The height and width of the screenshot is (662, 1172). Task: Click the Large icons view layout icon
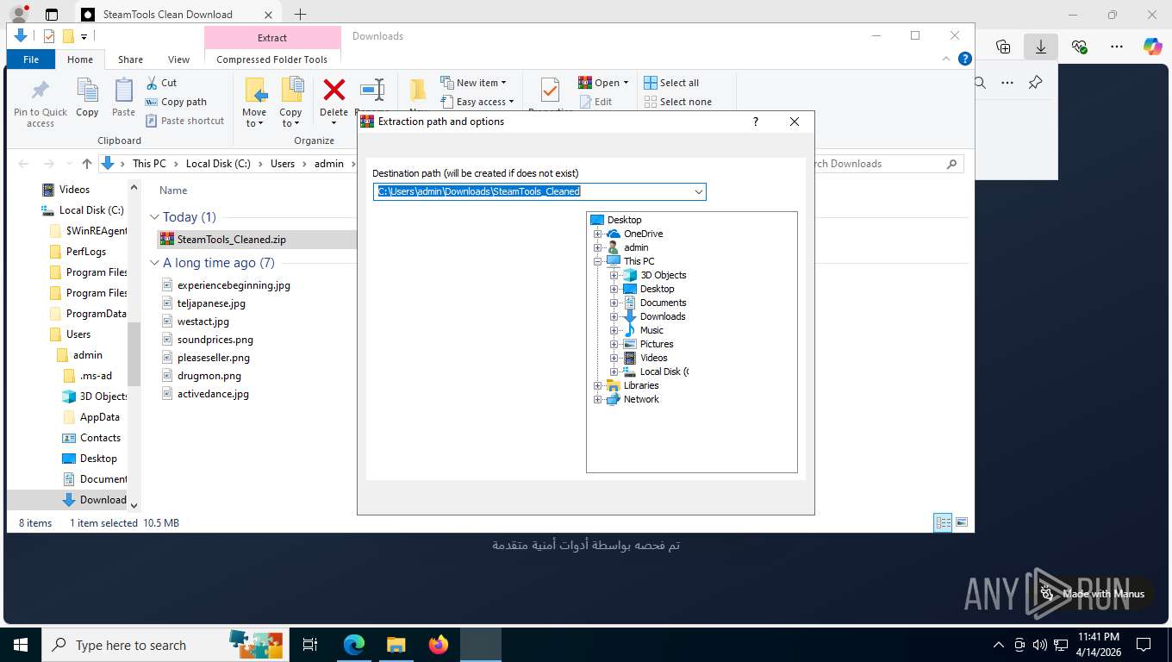point(962,522)
